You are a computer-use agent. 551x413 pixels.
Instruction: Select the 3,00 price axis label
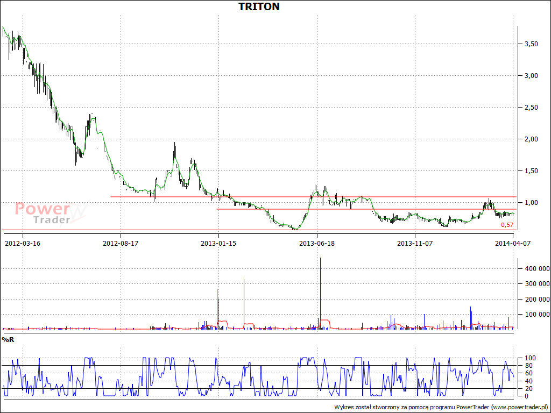click(x=531, y=76)
